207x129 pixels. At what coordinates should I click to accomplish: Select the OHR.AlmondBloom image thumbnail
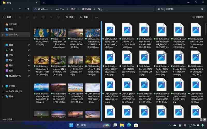(76, 33)
